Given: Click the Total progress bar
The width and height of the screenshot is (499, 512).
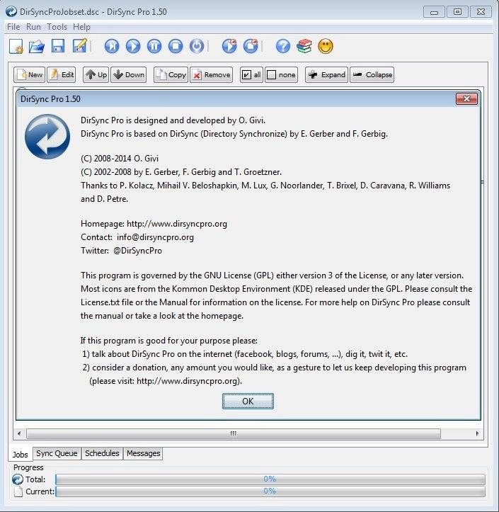Looking at the screenshot, I should 270,479.
